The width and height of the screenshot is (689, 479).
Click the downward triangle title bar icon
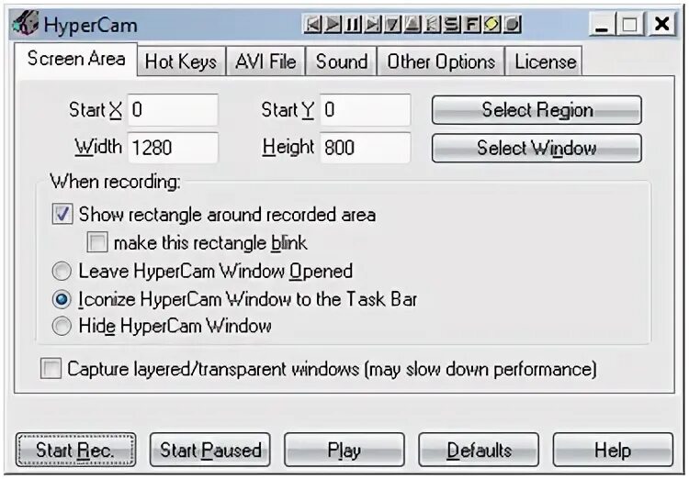click(x=392, y=25)
